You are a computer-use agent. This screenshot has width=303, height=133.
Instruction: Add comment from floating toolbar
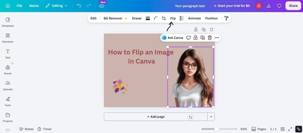pyautogui.click(x=188, y=38)
